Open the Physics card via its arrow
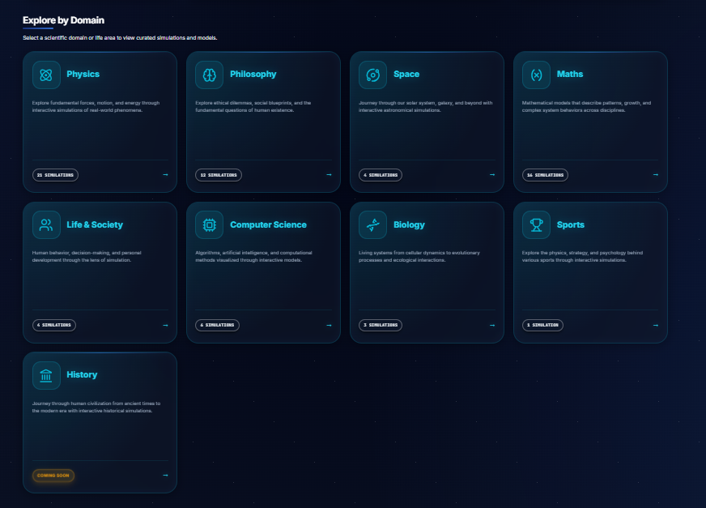 click(x=165, y=174)
